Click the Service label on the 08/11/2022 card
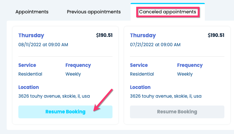234x134 pixels. tap(27, 65)
